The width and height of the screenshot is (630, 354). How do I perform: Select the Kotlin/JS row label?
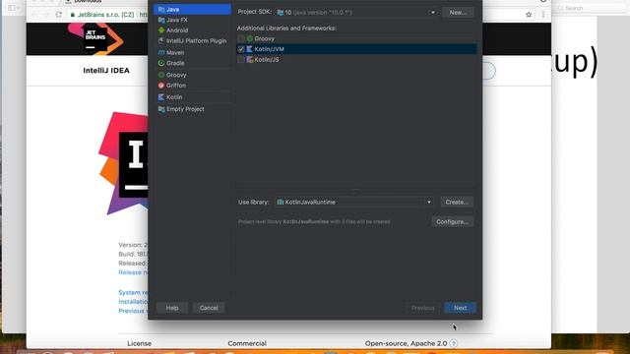[x=267, y=59]
